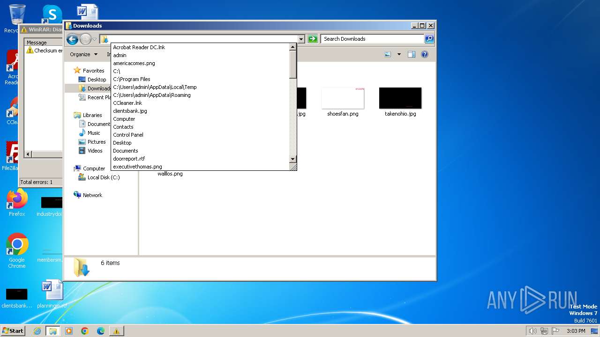The image size is (600, 337).
Task: Select 'C:\' in the suggestion list
Action: click(200, 71)
